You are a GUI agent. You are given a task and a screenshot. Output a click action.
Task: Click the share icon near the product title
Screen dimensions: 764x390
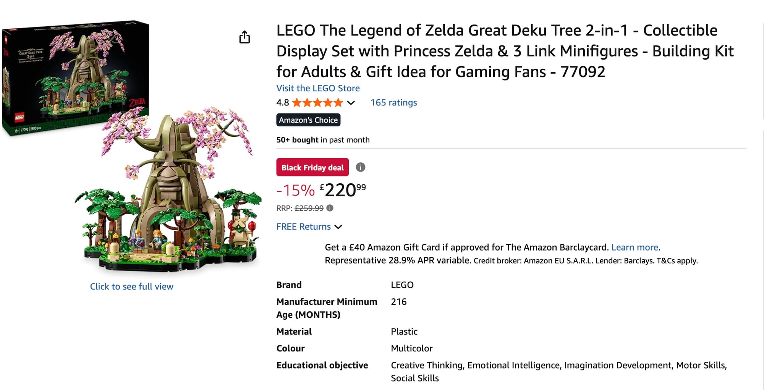tap(245, 37)
